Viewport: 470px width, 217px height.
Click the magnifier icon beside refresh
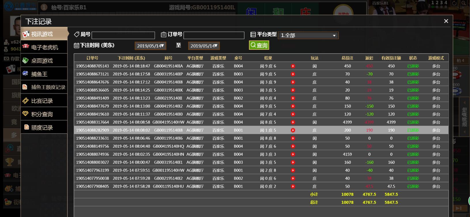tap(464, 3)
